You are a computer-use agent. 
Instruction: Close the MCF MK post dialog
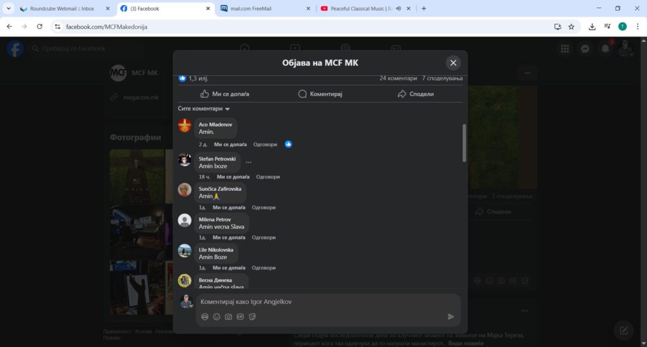(453, 63)
